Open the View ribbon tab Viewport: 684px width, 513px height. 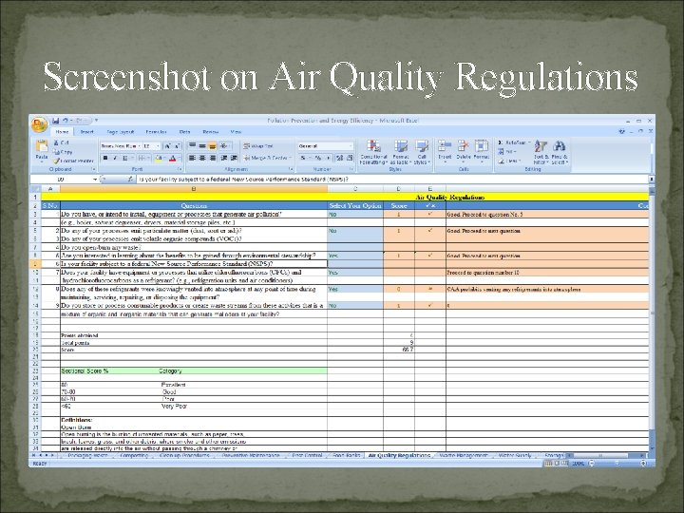236,132
